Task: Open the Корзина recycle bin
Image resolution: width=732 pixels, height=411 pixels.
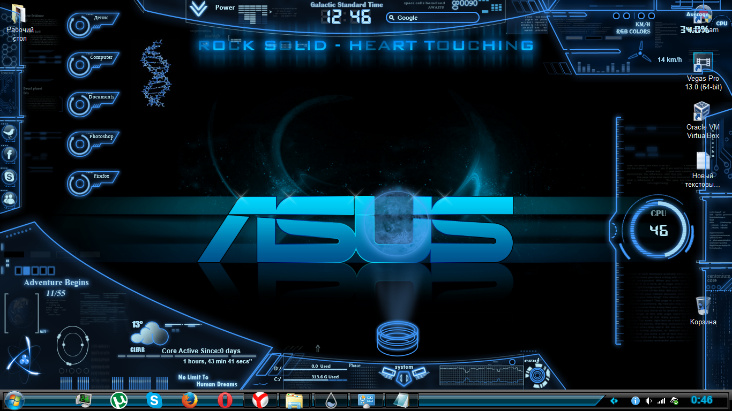Action: [703, 311]
